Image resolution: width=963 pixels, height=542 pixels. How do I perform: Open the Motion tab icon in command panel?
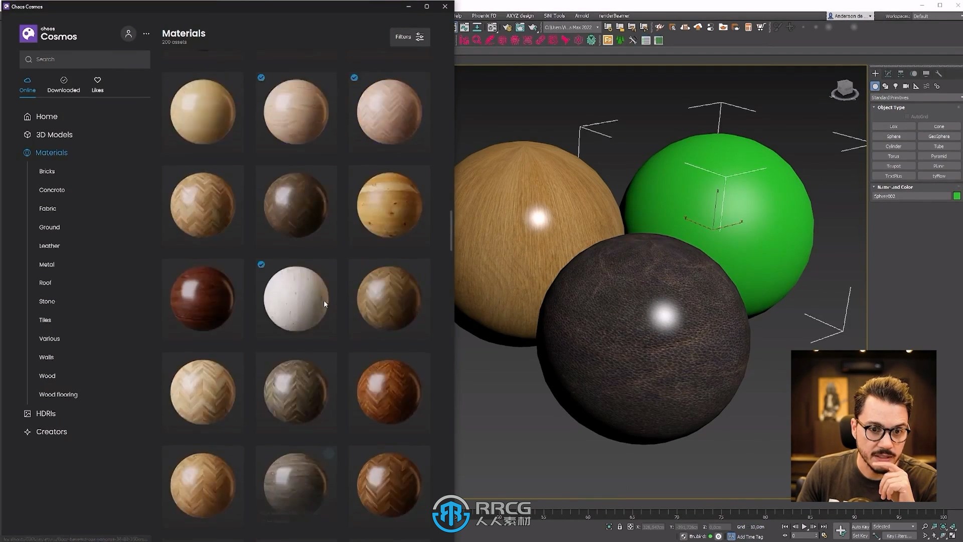914,73
